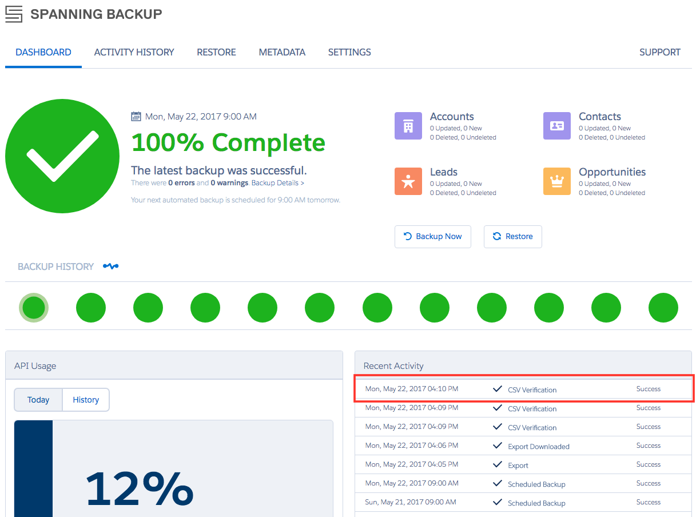Click checkmark icon in 04:10 PM CSV Verification row
Image resolution: width=696 pixels, height=517 pixels.
point(498,389)
